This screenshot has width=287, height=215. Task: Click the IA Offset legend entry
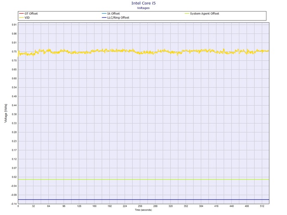pyautogui.click(x=111, y=14)
